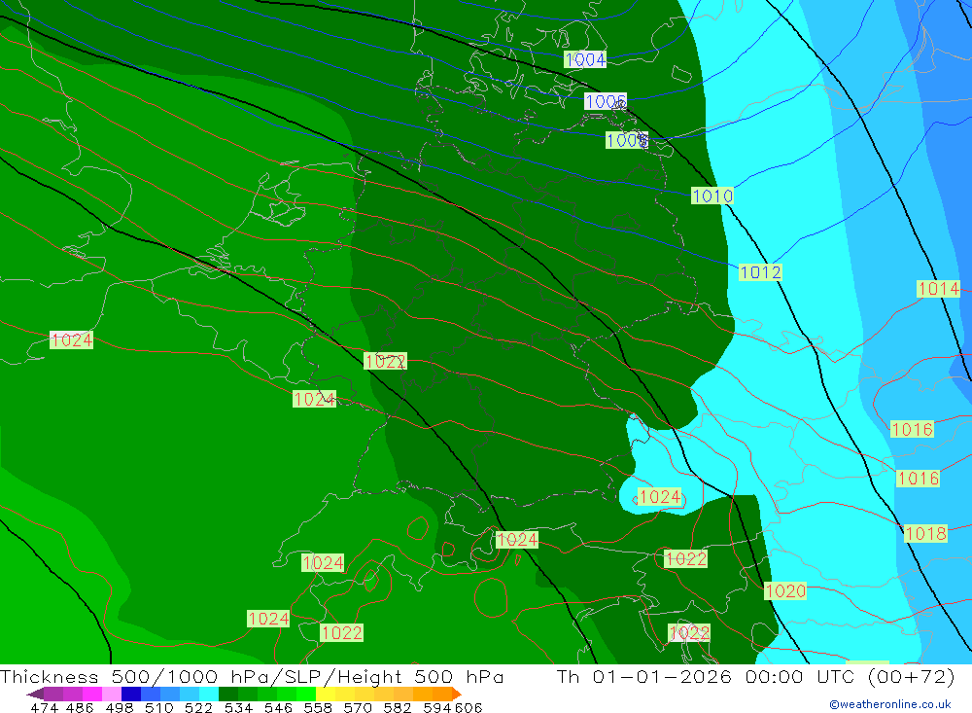
Task: Click the dark green legend swatch above 534
Action: pos(228,694)
